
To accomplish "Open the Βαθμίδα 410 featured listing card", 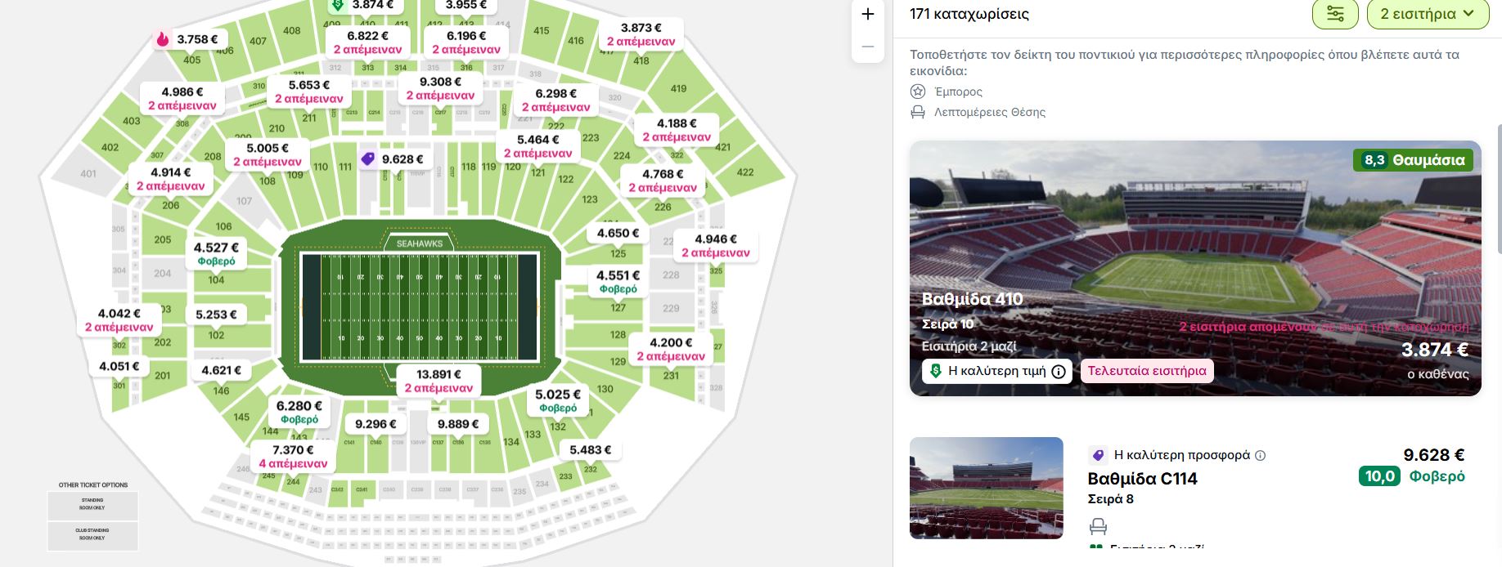I will (1194, 268).
